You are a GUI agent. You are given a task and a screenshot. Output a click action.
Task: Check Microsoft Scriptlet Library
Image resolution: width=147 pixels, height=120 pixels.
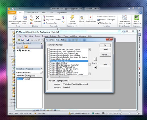point(49,63)
